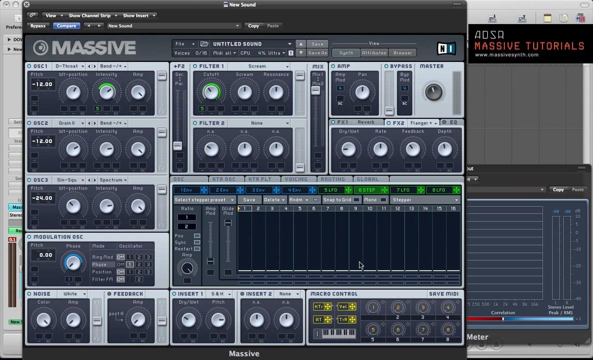
Task: Click the NI logo icon
Action: tap(446, 48)
